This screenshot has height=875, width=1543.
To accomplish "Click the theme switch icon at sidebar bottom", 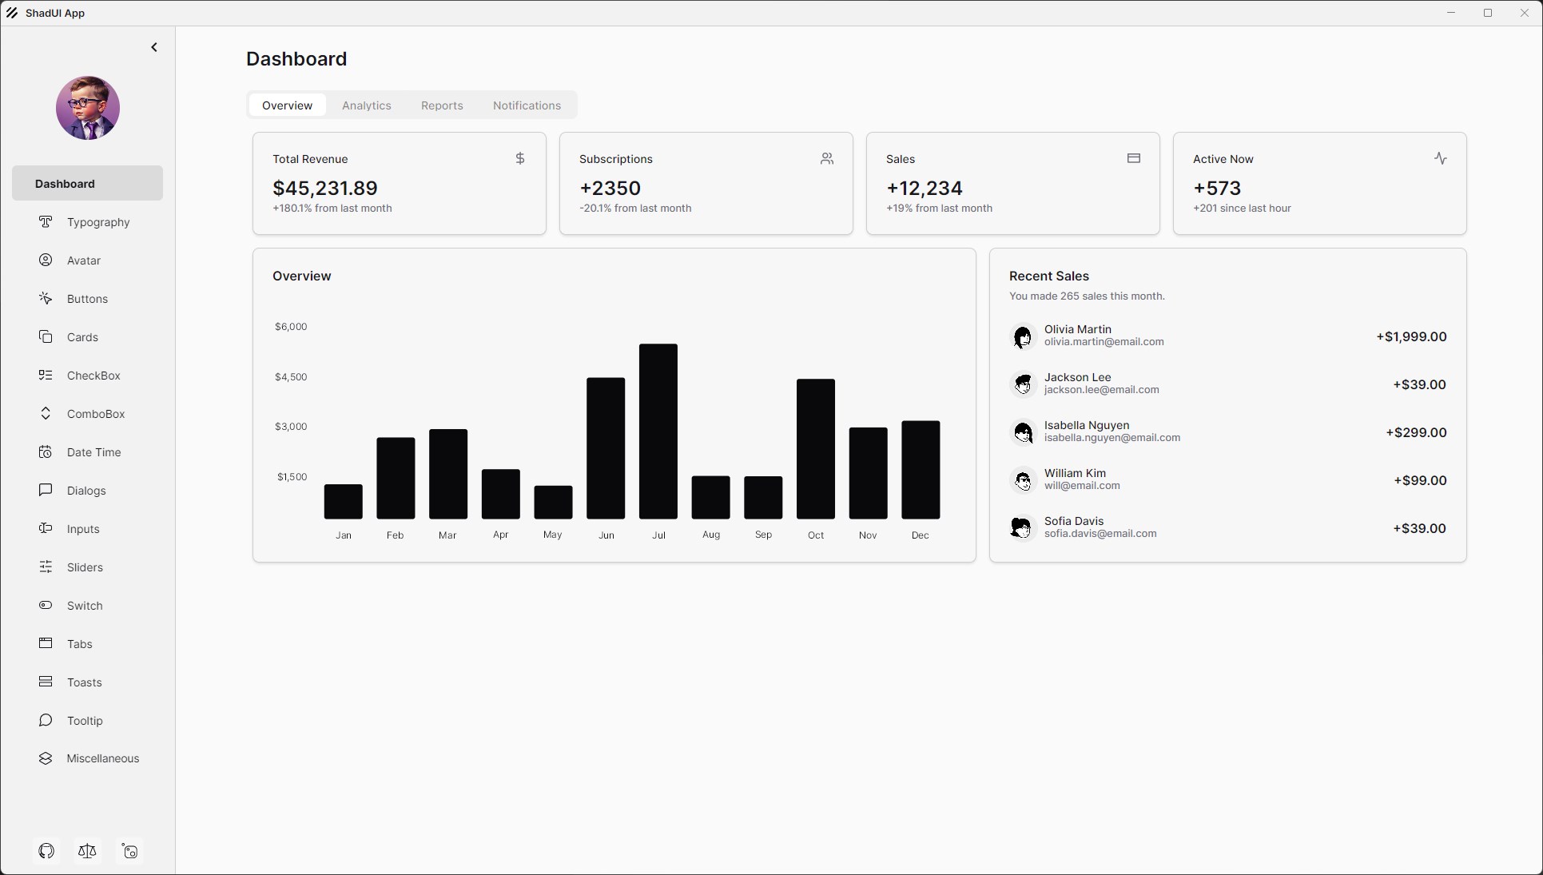I will pyautogui.click(x=129, y=851).
